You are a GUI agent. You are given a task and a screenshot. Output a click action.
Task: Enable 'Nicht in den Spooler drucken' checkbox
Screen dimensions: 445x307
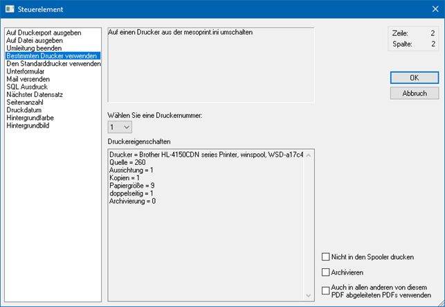click(327, 257)
